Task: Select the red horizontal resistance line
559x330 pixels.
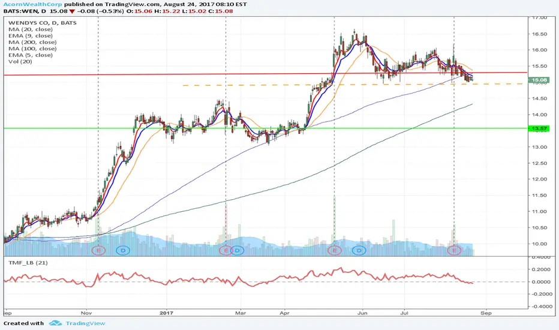Action: click(x=266, y=74)
